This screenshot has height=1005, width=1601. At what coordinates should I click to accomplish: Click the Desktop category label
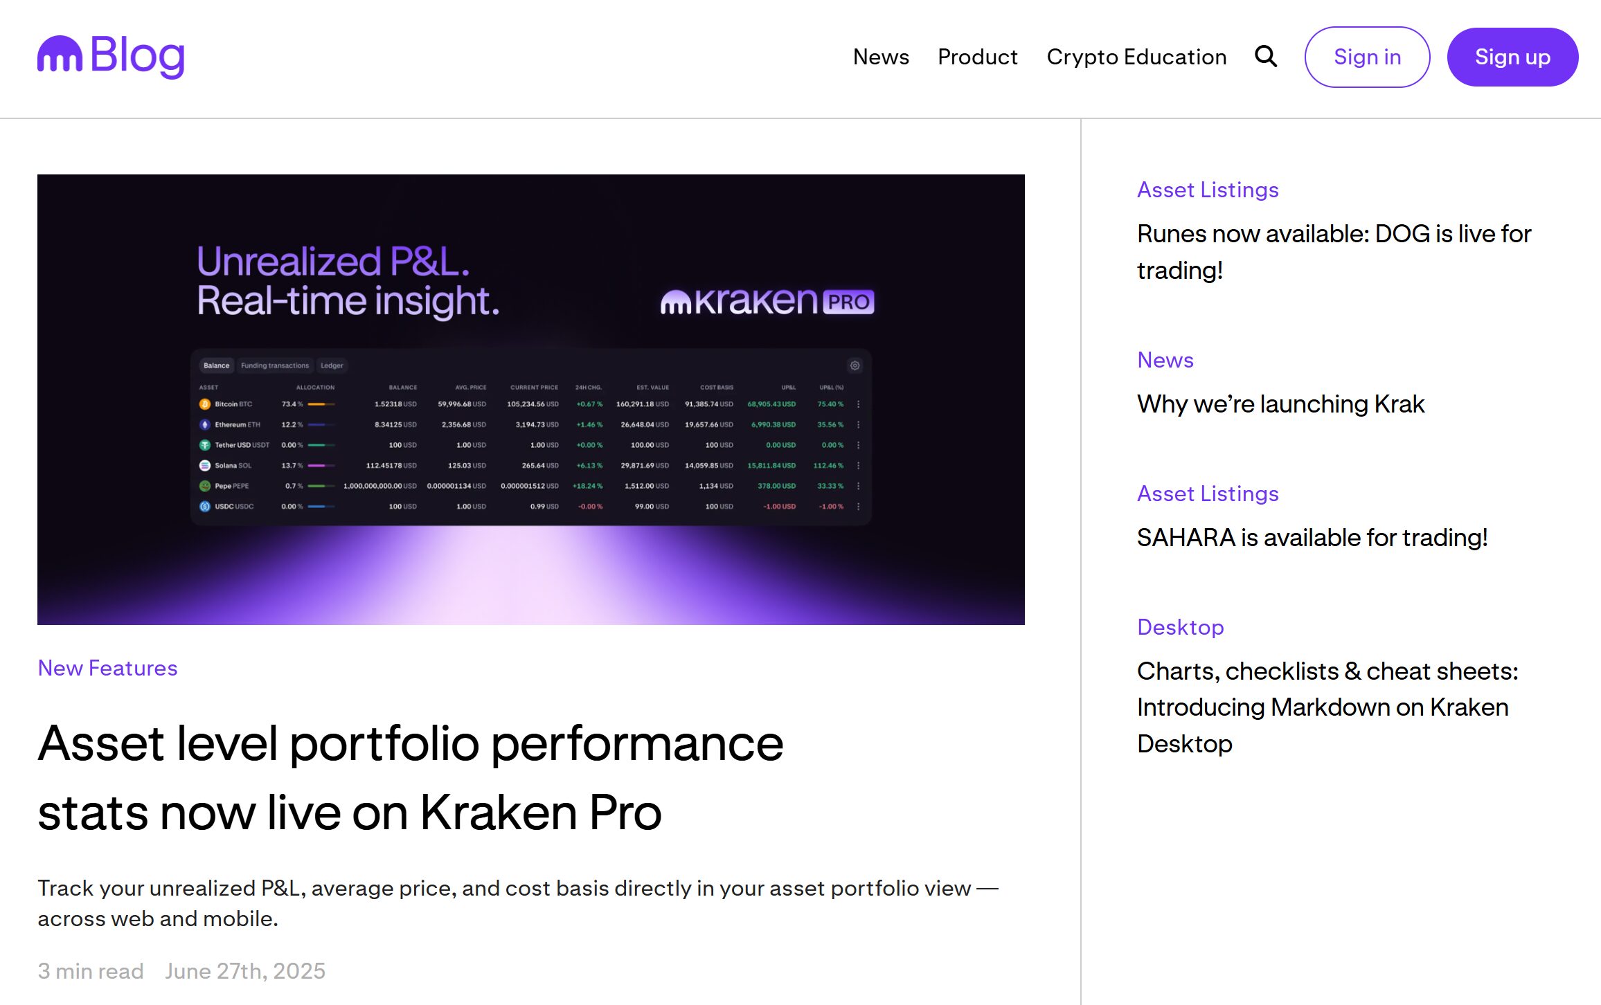tap(1180, 627)
